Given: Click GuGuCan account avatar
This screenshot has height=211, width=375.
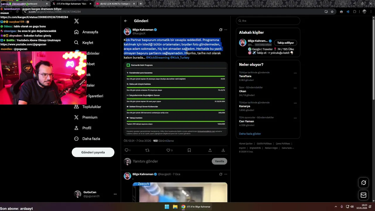Looking at the screenshot, I should (x=78, y=194).
